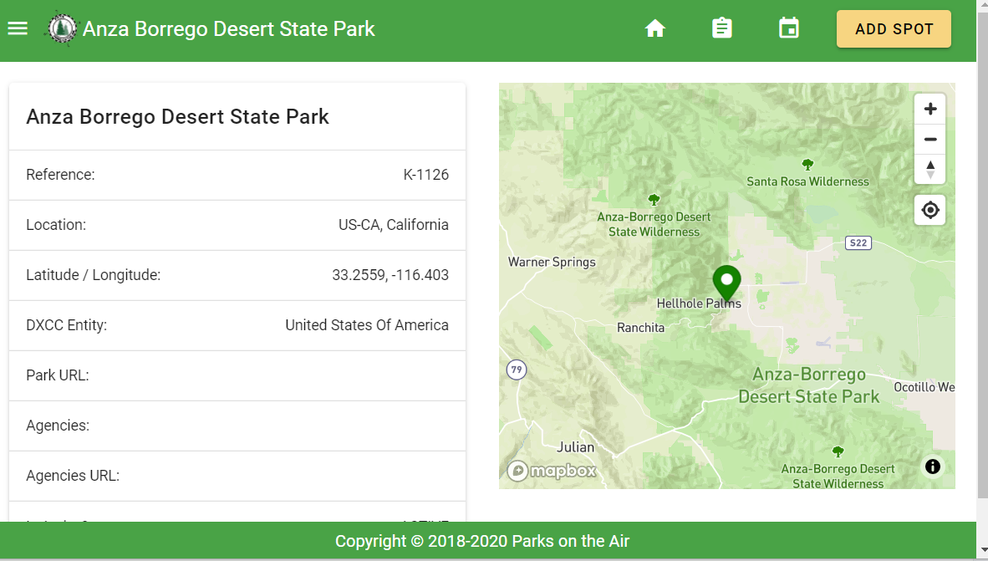This screenshot has width=988, height=561.
Task: Find my location on map
Action: (929, 210)
